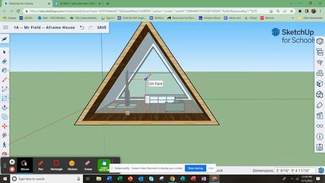
Task: Select the Orbit tool
Action: 5,154
